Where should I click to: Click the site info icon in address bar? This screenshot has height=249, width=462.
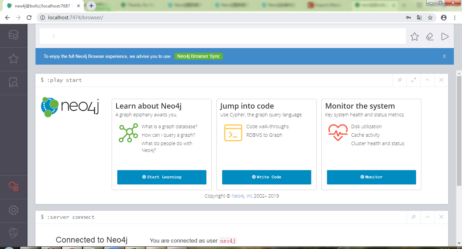tap(43, 18)
